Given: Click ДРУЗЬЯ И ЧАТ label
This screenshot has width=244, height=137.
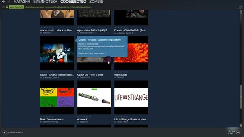Looking at the screenshot, I should pos(231,132).
